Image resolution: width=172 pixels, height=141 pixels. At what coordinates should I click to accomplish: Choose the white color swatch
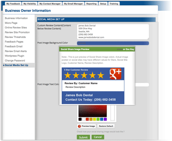pyautogui.click(x=84, y=119)
